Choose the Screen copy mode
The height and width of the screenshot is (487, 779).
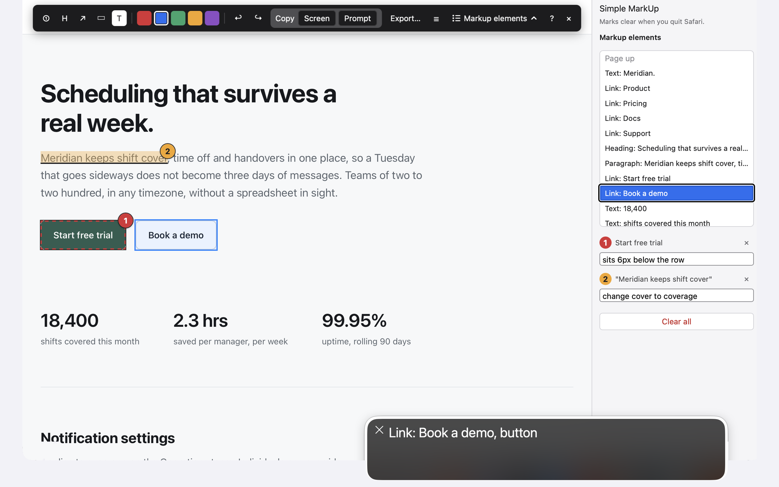[x=317, y=18]
